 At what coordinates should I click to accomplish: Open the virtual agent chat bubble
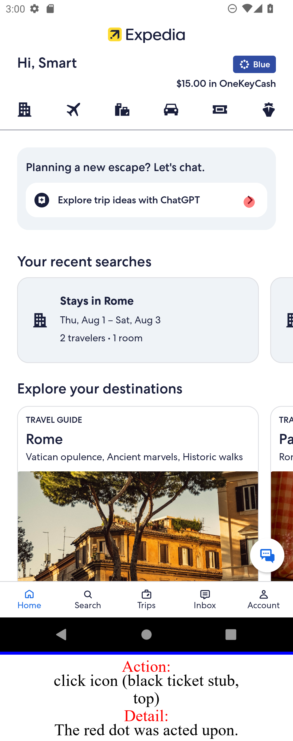pyautogui.click(x=267, y=555)
